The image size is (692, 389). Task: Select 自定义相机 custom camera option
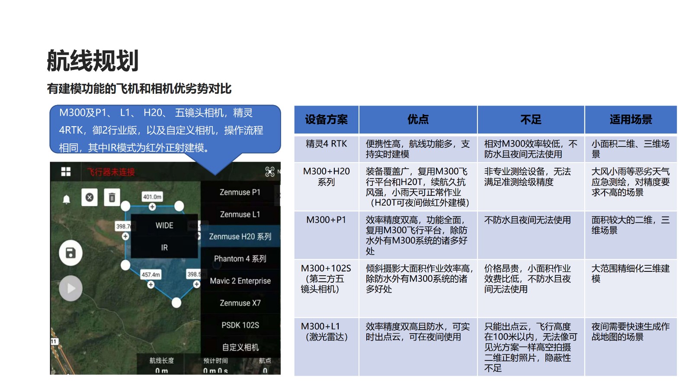pyautogui.click(x=240, y=347)
